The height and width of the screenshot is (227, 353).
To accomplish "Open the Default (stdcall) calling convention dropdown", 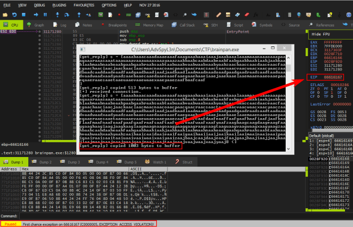I will pyautogui.click(x=331, y=136).
